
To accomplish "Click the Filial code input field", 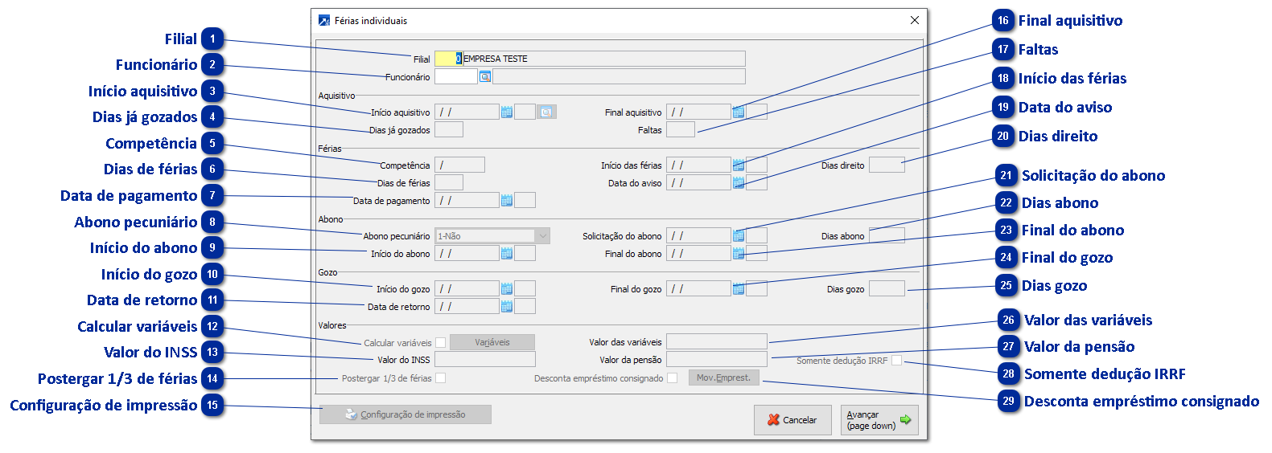I will point(448,59).
